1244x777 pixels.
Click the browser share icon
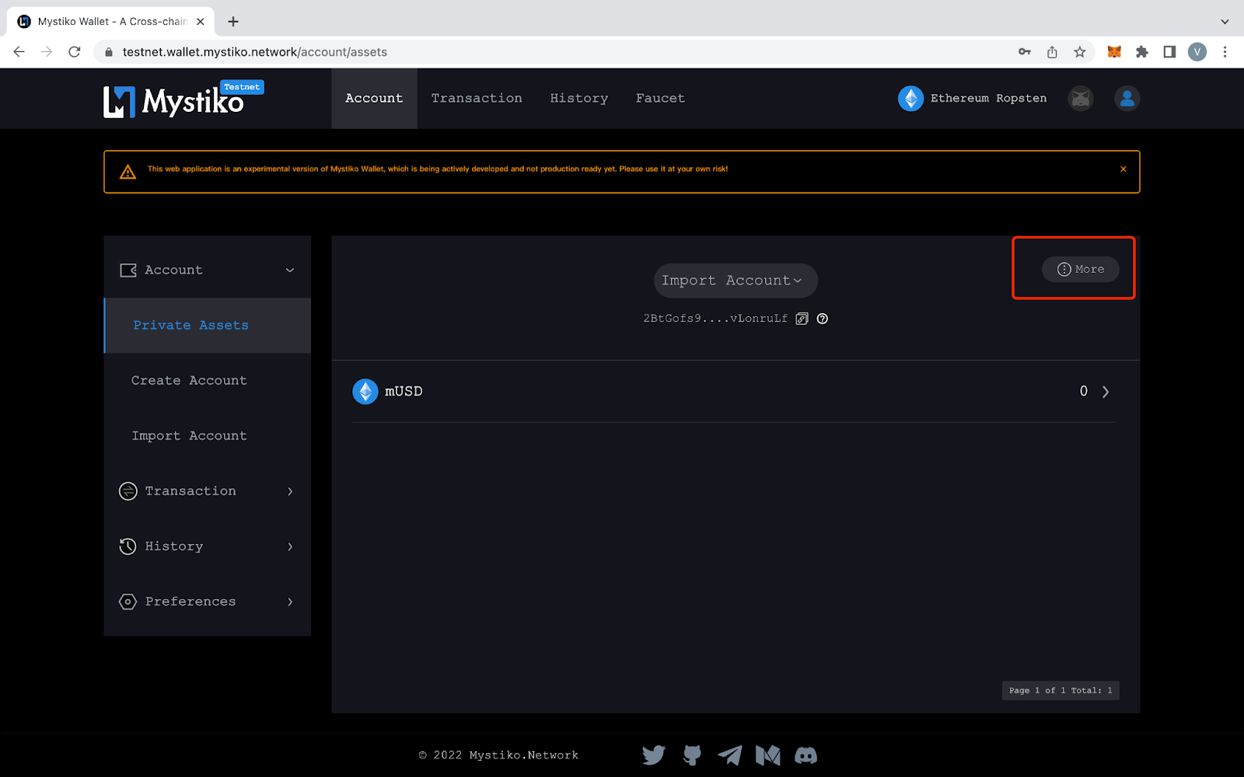[1052, 52]
